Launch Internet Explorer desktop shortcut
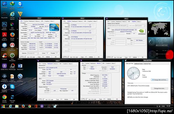 tap(12, 16)
